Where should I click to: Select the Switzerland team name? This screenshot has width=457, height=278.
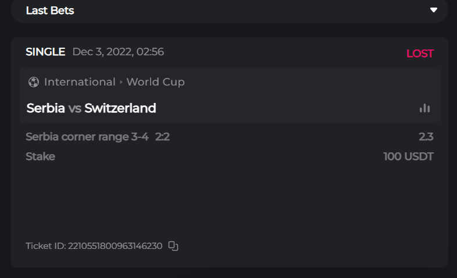(120, 108)
